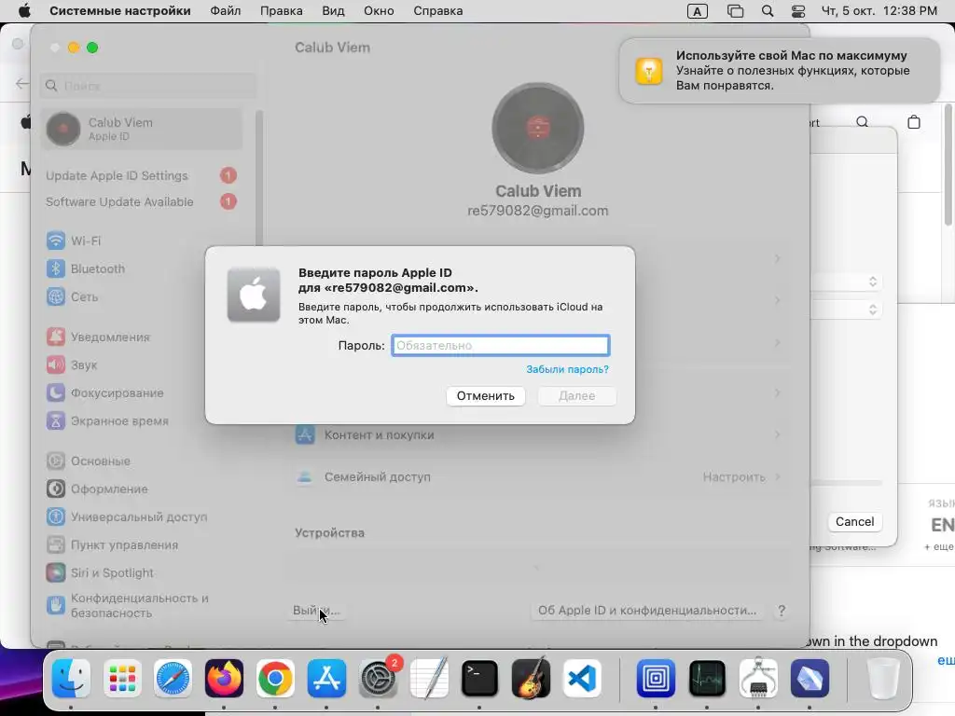Click the Cancel button in background window

pyautogui.click(x=854, y=522)
